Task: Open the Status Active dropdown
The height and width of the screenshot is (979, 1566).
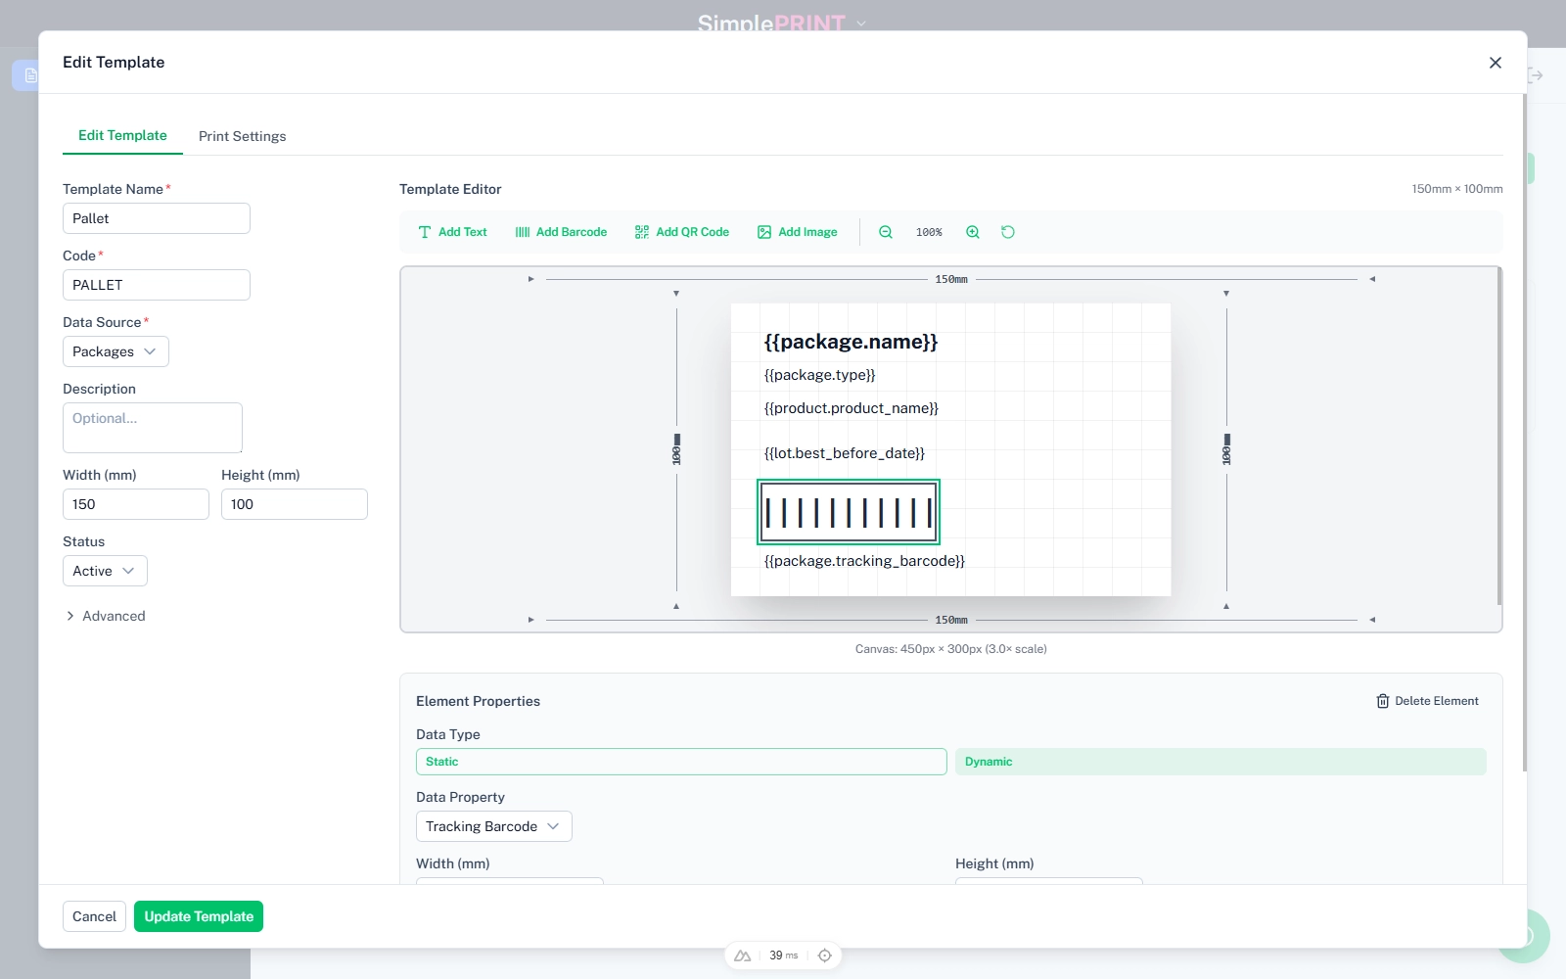Action: click(105, 571)
